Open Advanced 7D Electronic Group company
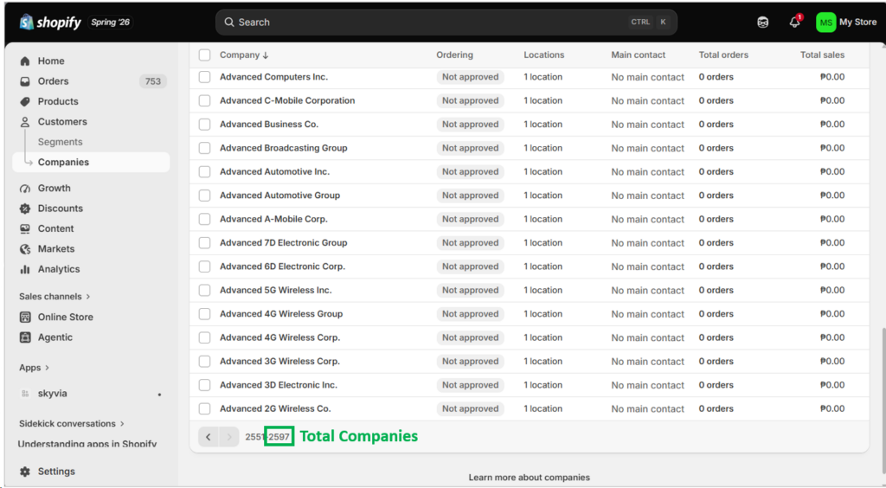This screenshot has height=488, width=886. 283,243
